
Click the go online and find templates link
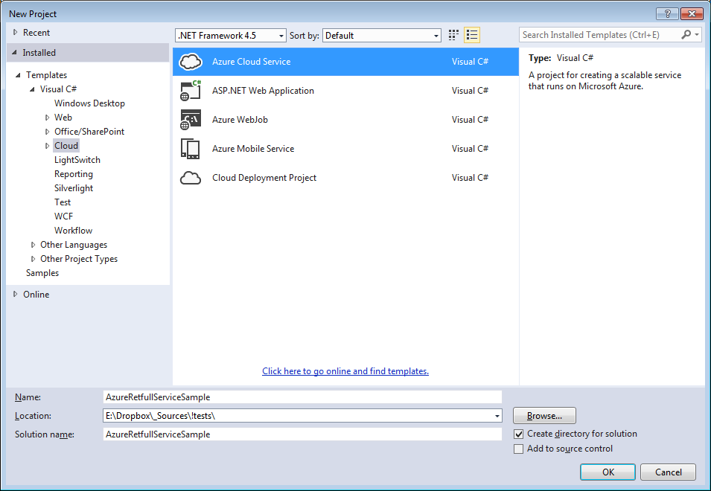pyautogui.click(x=345, y=371)
